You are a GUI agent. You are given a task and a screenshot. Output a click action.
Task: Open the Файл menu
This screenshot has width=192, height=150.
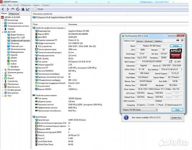[3, 5]
